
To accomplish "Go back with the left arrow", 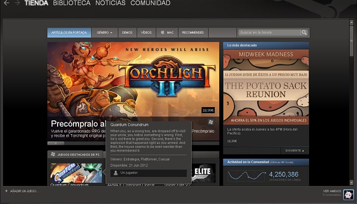I will 6,3.
